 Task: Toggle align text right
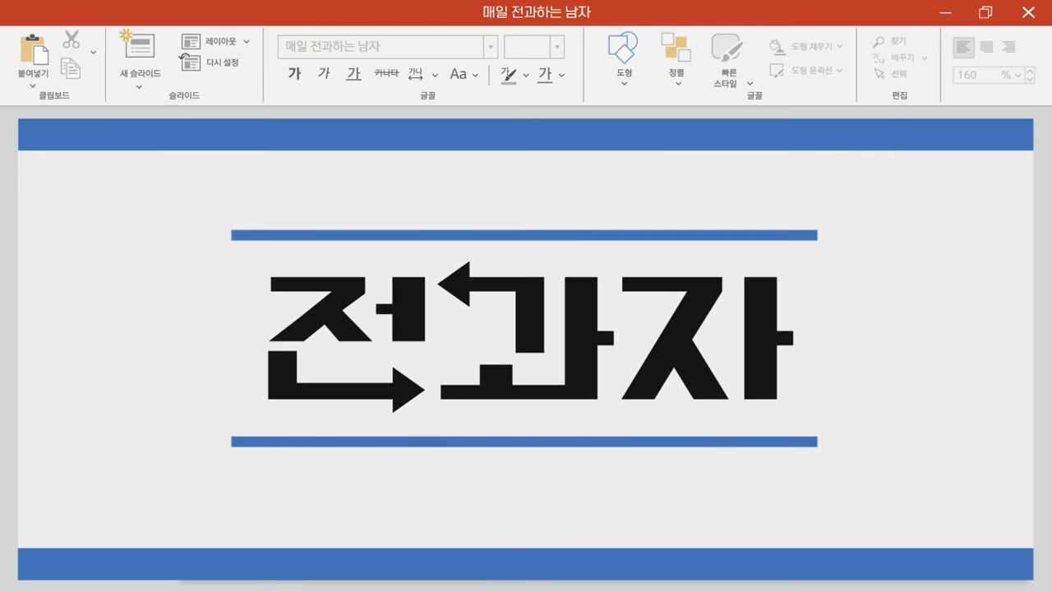[1008, 47]
